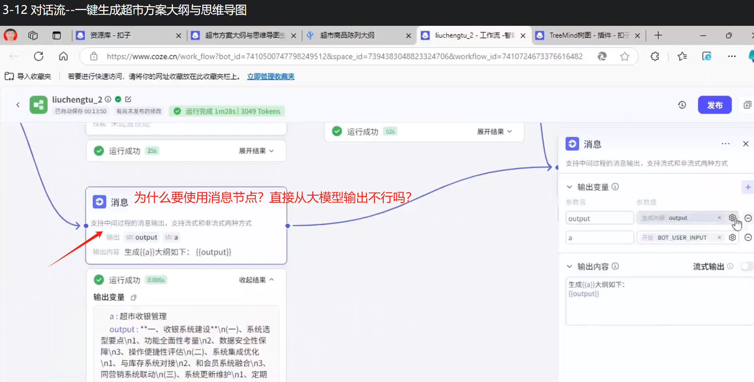Refresh the page with the browser reload icon
This screenshot has height=382, width=754.
click(x=39, y=56)
